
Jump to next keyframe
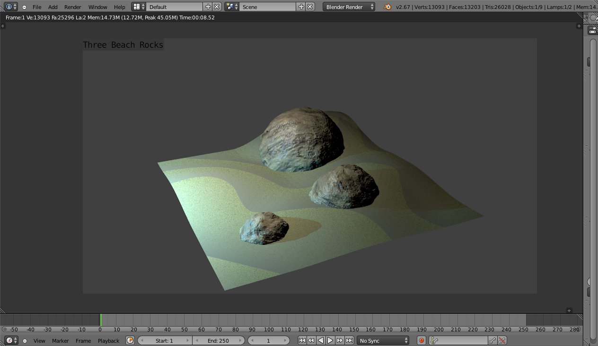340,340
